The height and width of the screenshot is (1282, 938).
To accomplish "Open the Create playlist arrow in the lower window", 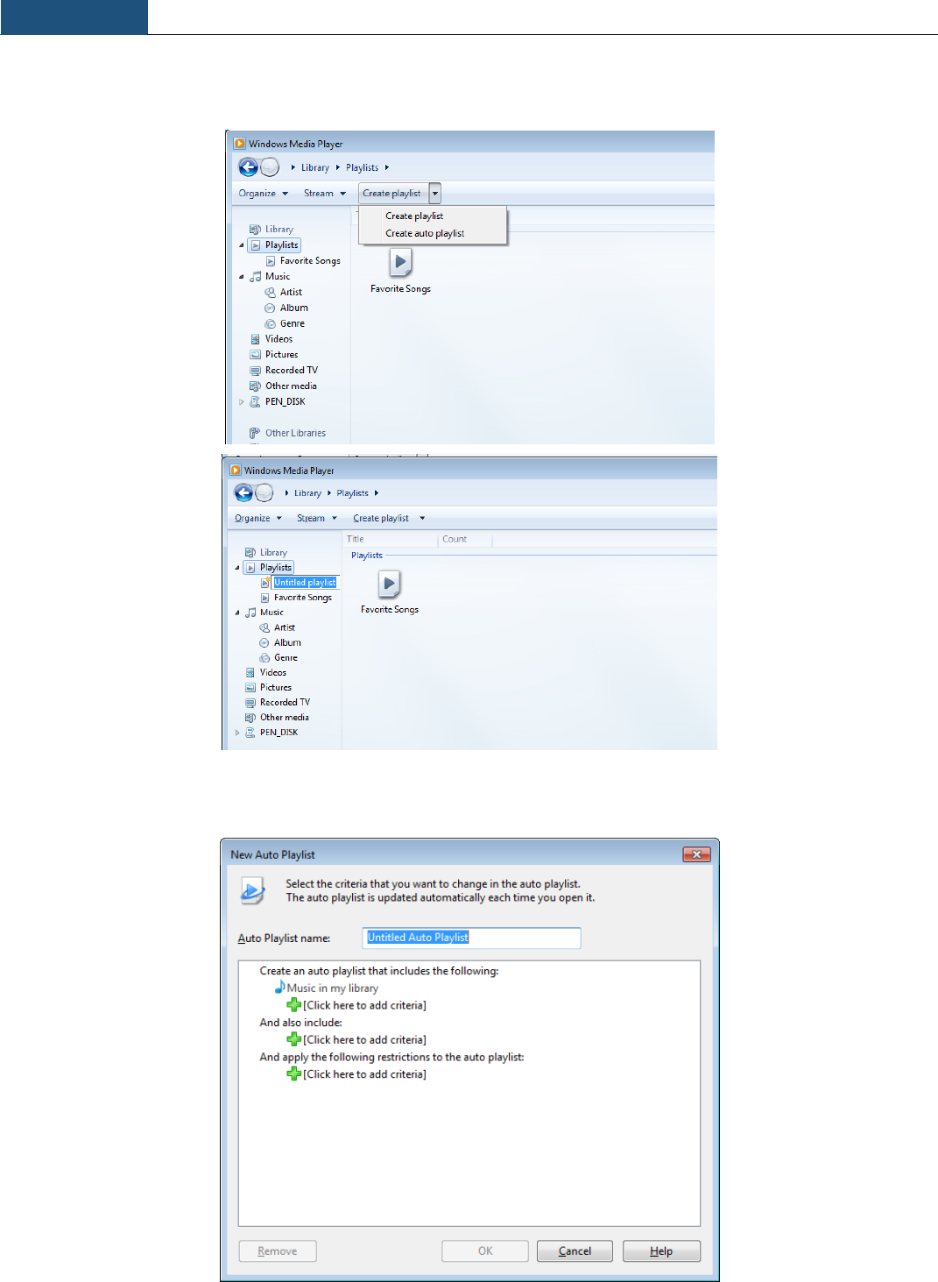I will click(422, 519).
